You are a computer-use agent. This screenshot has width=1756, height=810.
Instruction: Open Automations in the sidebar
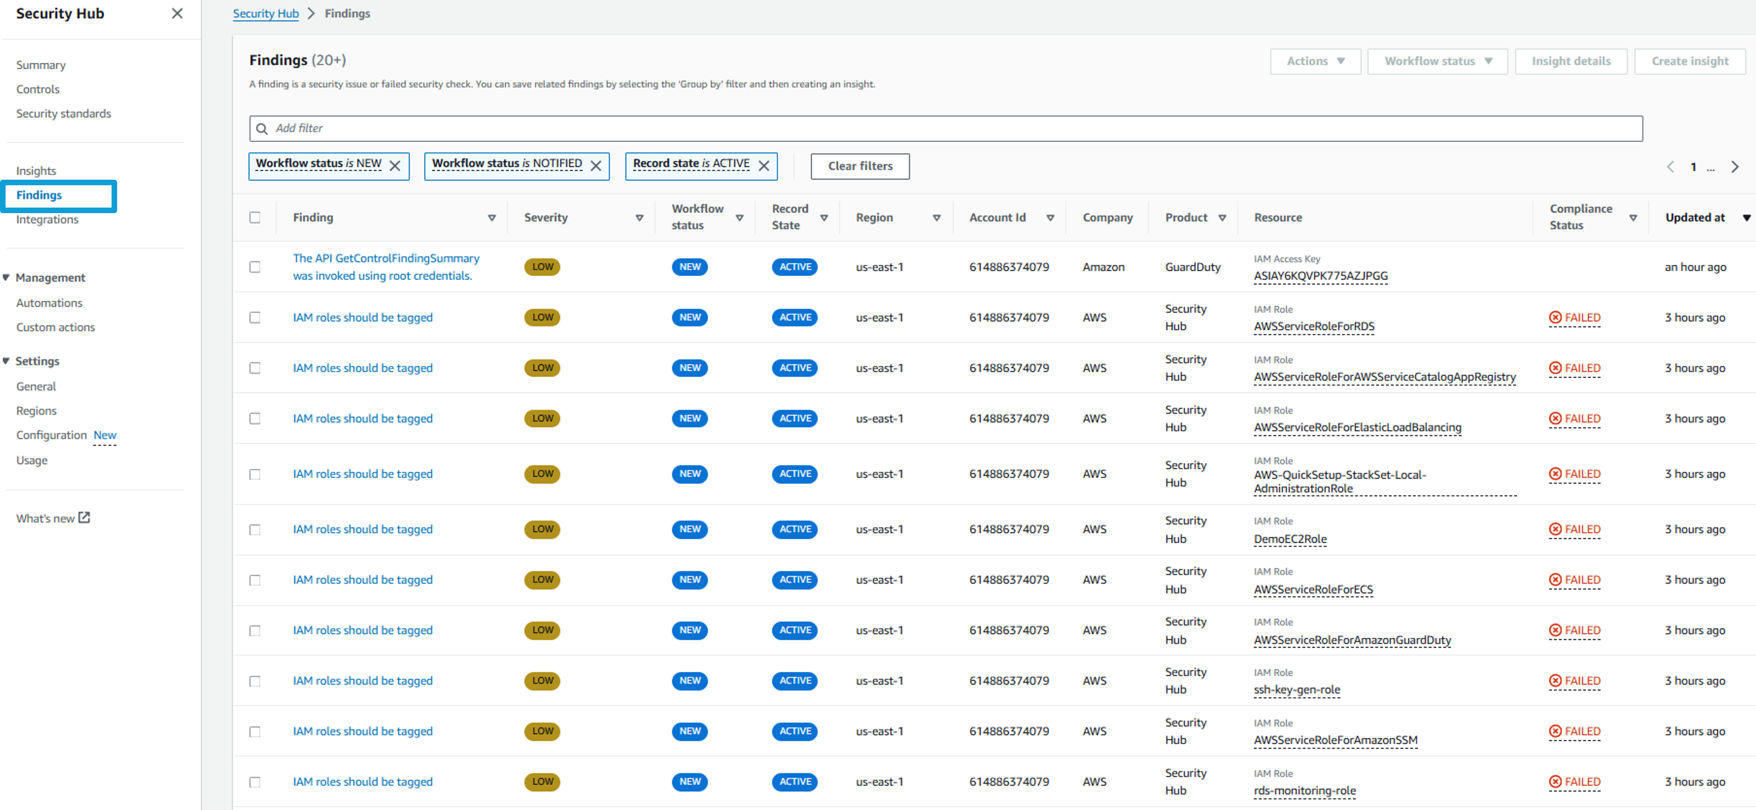point(49,303)
